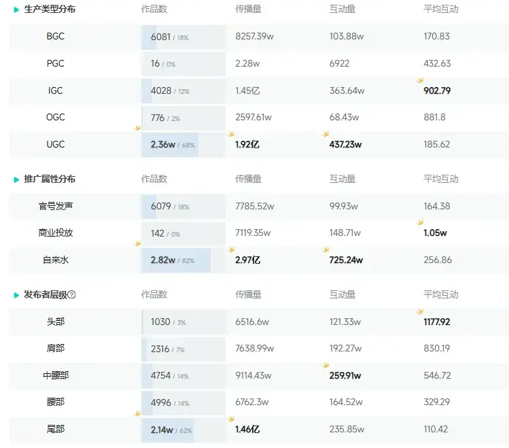509x448 pixels.
Task: Click the 6081 / 18% works bar
Action: [x=183, y=37]
